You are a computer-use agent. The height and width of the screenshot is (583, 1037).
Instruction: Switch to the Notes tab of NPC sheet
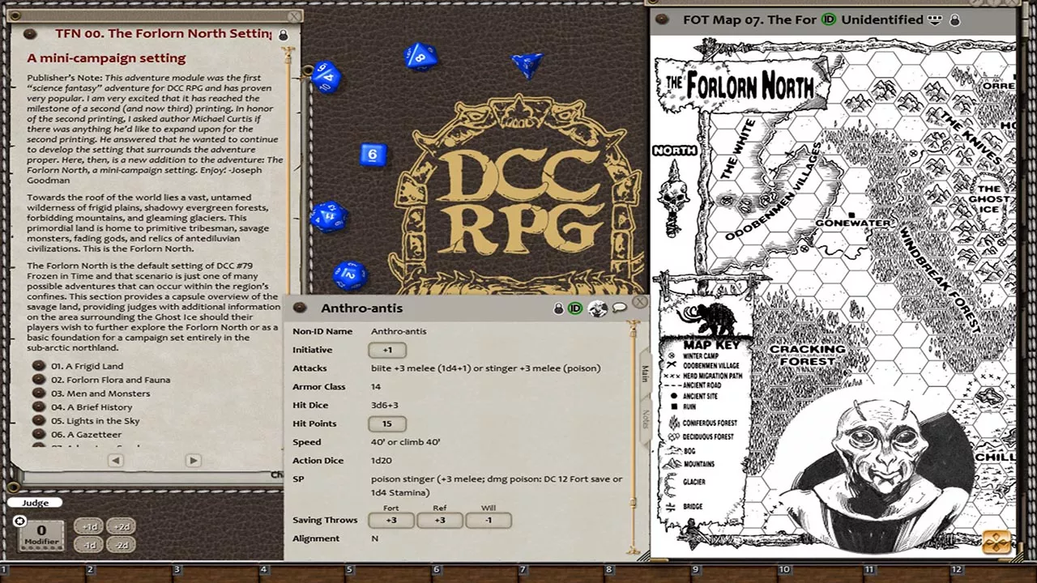(645, 419)
